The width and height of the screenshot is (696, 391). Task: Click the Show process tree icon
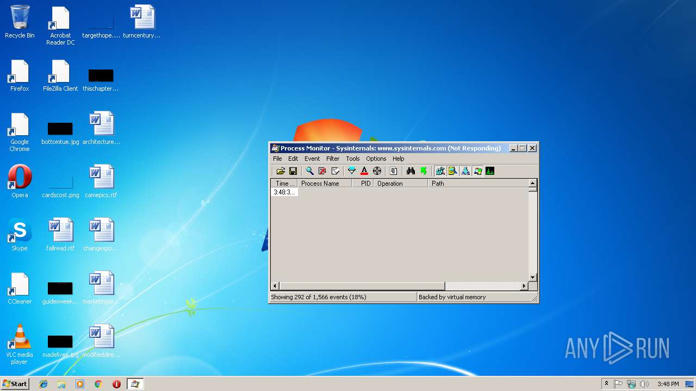point(394,171)
